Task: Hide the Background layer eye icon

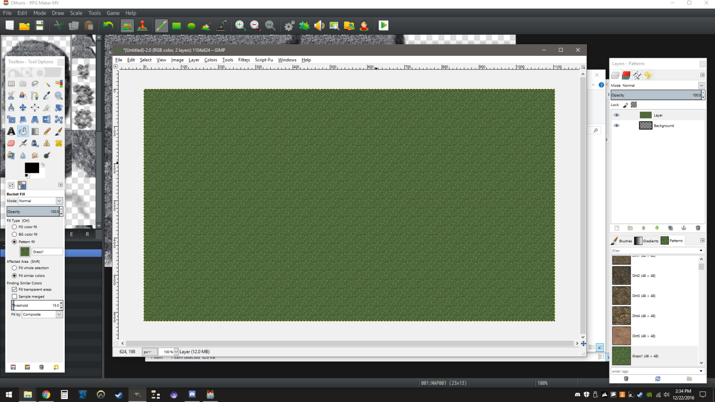Action: (617, 126)
